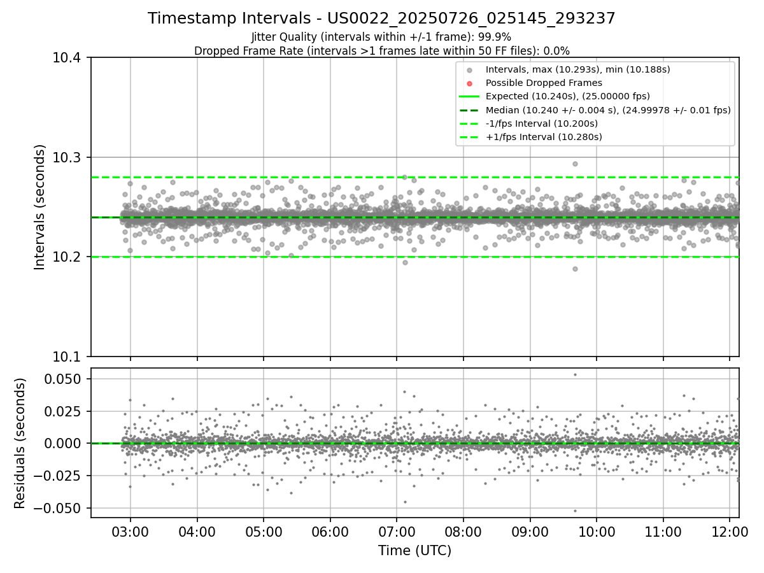Click the −0.025 tick label on the Residuals axis
This screenshot has width=764, height=573.
[59, 476]
